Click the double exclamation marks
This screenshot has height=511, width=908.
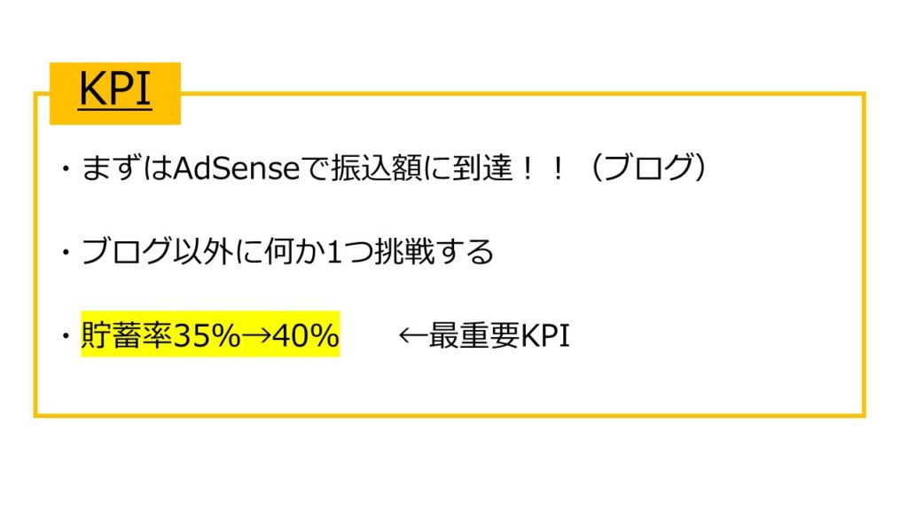pyautogui.click(x=543, y=169)
